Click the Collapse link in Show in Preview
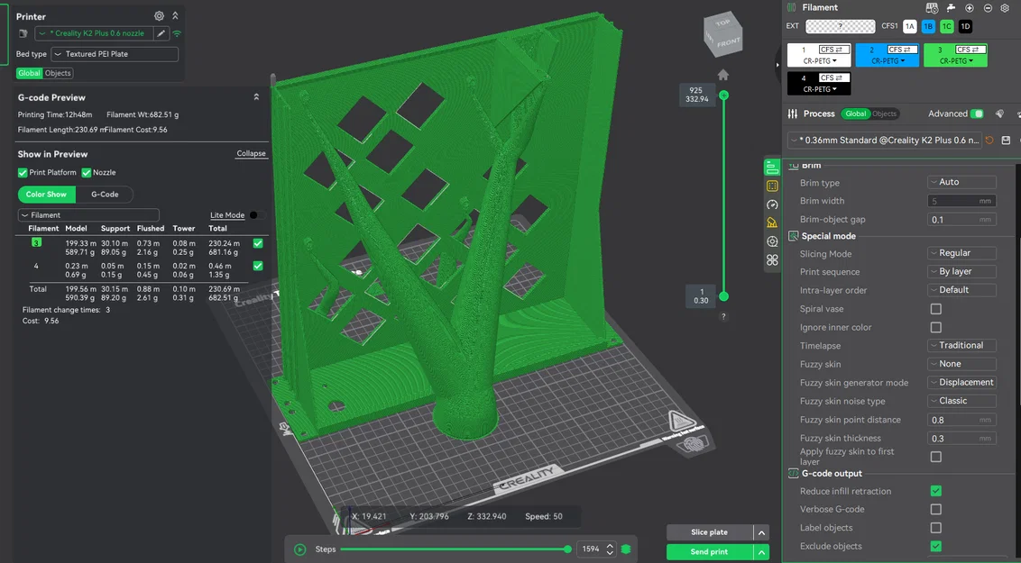 [252, 153]
